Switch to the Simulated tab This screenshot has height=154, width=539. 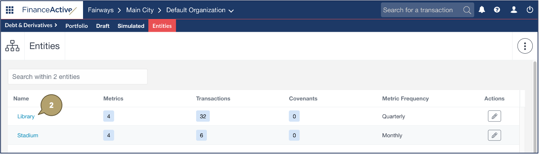click(131, 26)
